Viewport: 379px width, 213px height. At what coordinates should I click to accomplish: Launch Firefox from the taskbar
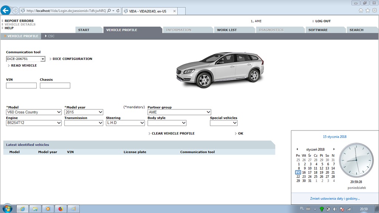pos(61,209)
